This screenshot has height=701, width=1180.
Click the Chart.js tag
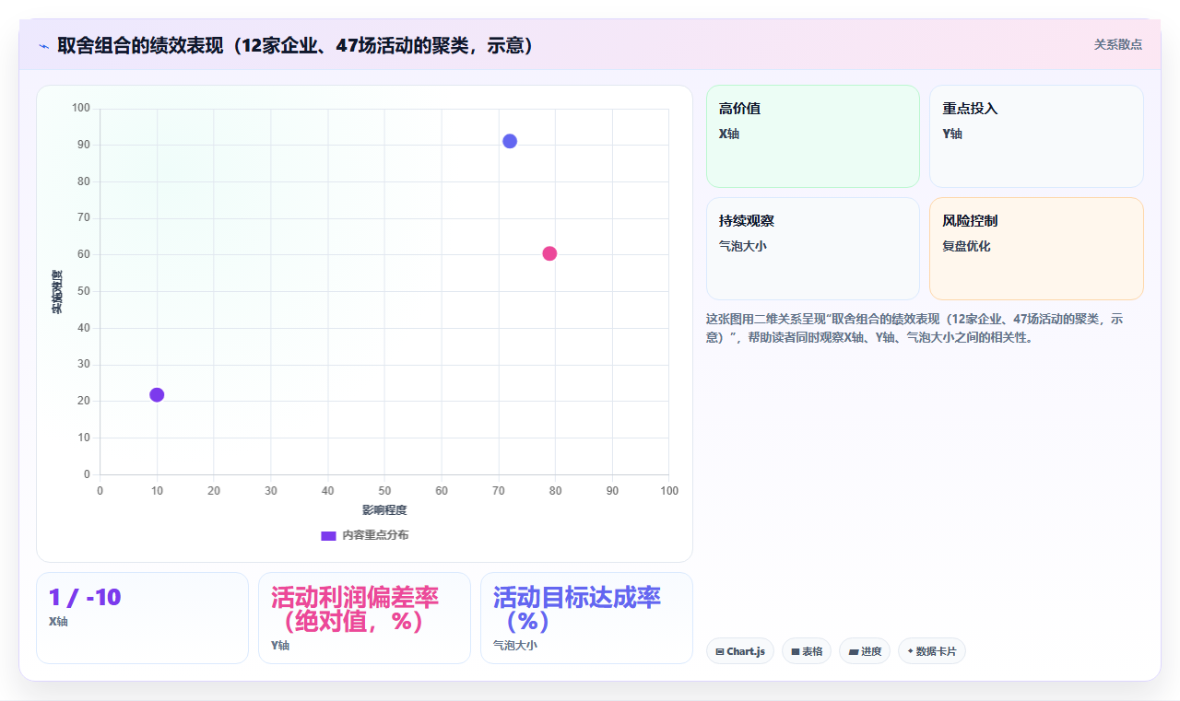point(740,651)
